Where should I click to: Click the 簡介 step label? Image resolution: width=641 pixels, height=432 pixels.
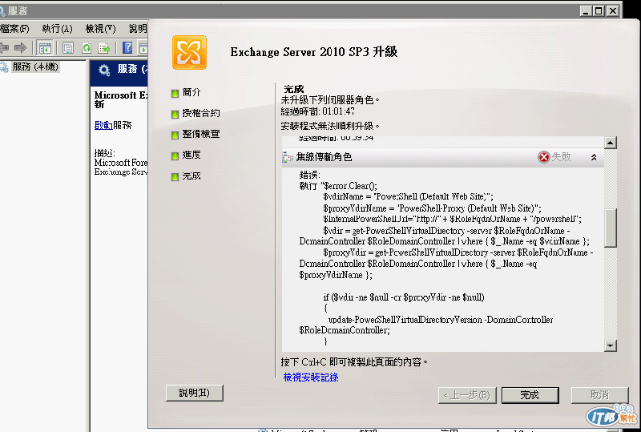click(191, 92)
